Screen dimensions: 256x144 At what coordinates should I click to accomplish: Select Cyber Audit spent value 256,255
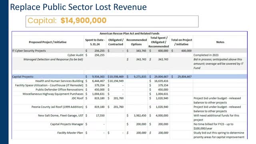point(100,55)
